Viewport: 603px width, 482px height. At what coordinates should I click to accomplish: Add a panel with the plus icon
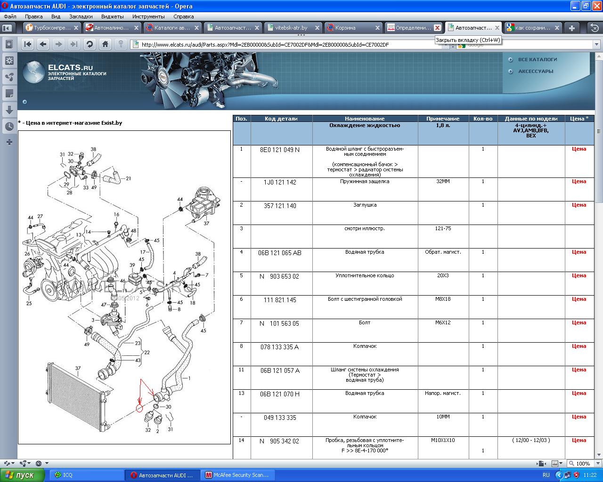tap(9, 142)
